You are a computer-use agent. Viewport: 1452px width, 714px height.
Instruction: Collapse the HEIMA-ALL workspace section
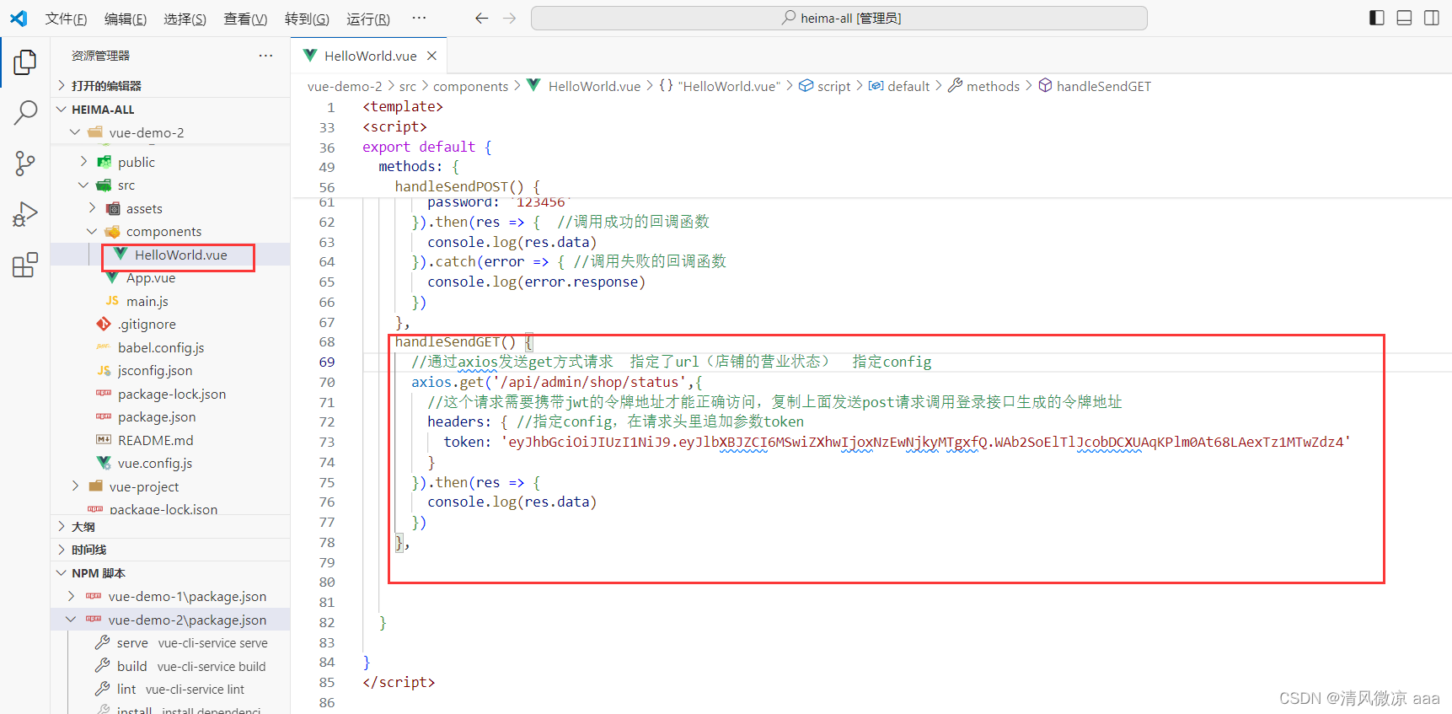(170, 110)
